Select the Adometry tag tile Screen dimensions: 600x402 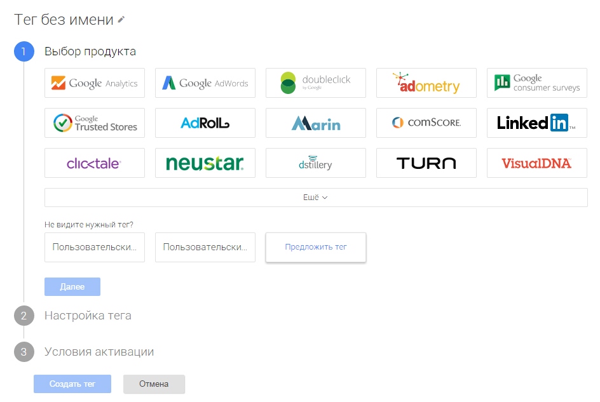pos(426,83)
